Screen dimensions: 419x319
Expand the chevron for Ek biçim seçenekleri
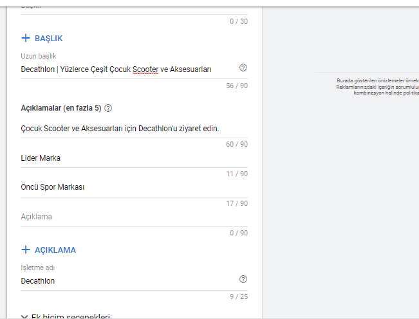click(24, 316)
